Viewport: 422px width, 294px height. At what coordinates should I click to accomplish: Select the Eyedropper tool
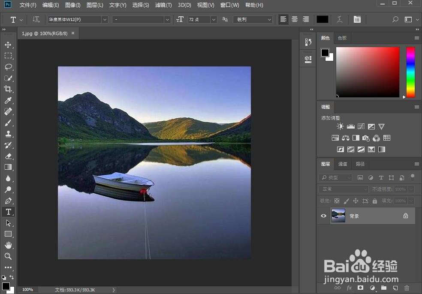click(x=8, y=100)
